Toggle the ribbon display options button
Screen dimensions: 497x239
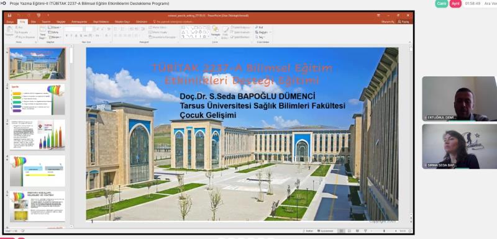pyautogui.click(x=378, y=15)
